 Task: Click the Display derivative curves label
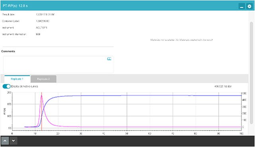[x=25, y=86]
